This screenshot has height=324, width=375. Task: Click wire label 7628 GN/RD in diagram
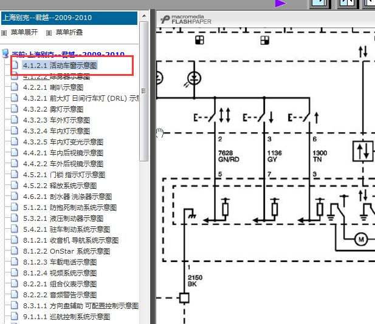point(229,156)
